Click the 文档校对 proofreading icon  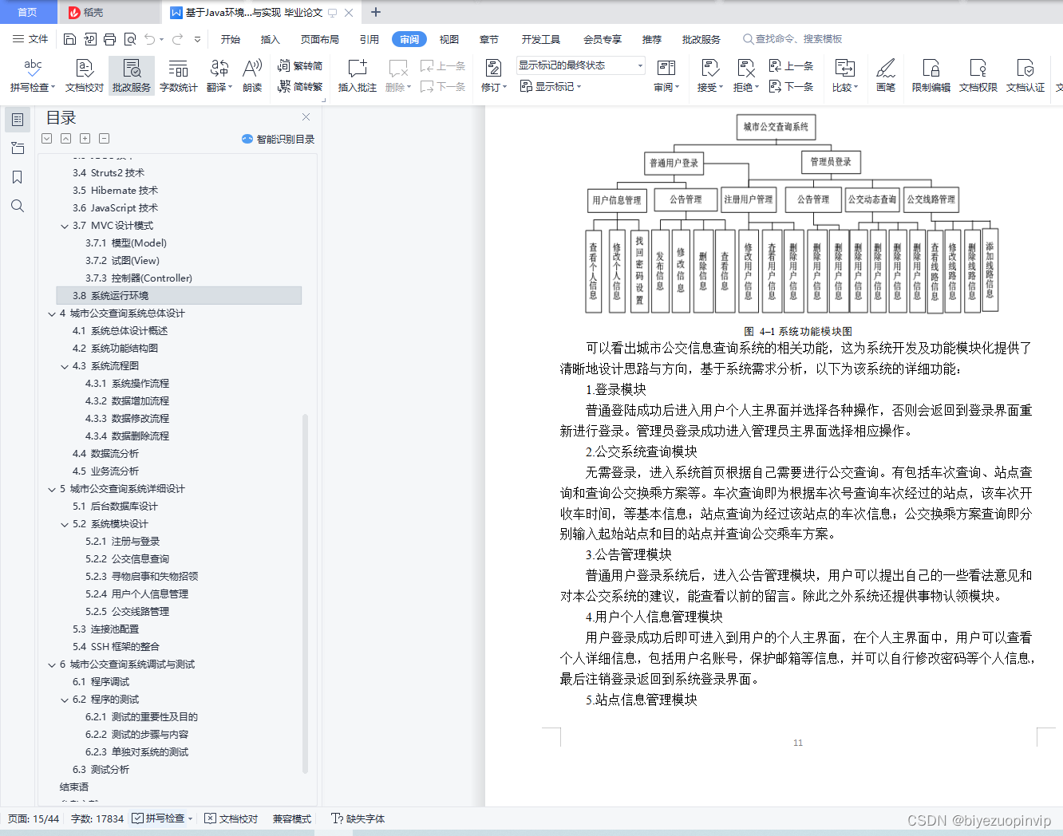pos(84,76)
